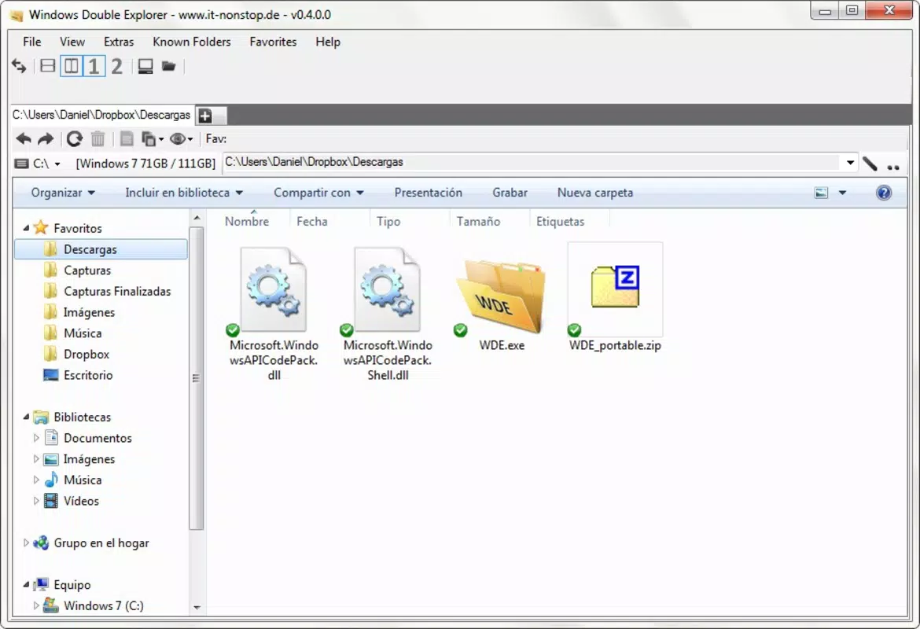Select the WDE.exe file icon
This screenshot has width=920, height=629.
[x=502, y=298]
